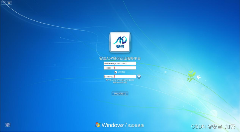Click the 安当ASP身份认证服务平台 title text
The image size is (240, 132).
[x=120, y=59]
